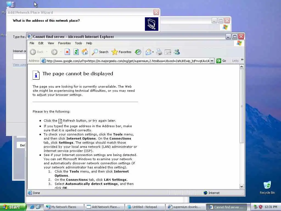This screenshot has height=211, width=281.
Task: Open the Favorites menu
Action: coord(64,43)
